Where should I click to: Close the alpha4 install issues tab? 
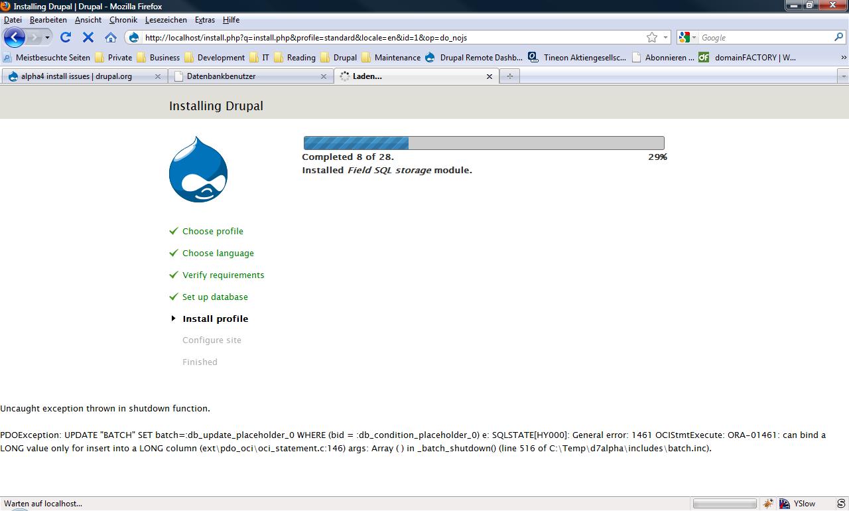point(158,76)
